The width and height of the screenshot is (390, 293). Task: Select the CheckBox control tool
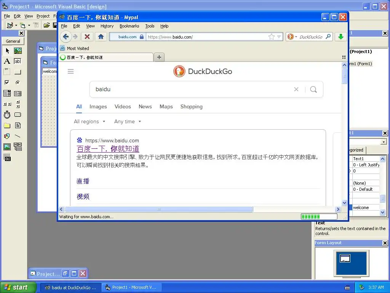click(x=7, y=82)
